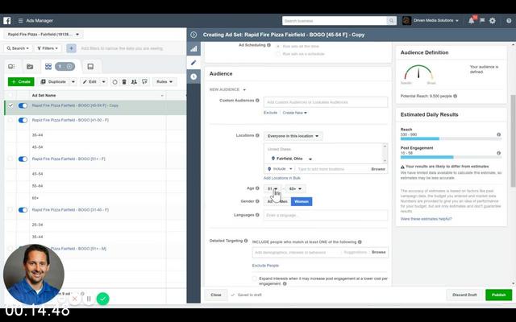The image size is (516, 322).
Task: Show info icon next to Post Engagement
Action: point(498,153)
